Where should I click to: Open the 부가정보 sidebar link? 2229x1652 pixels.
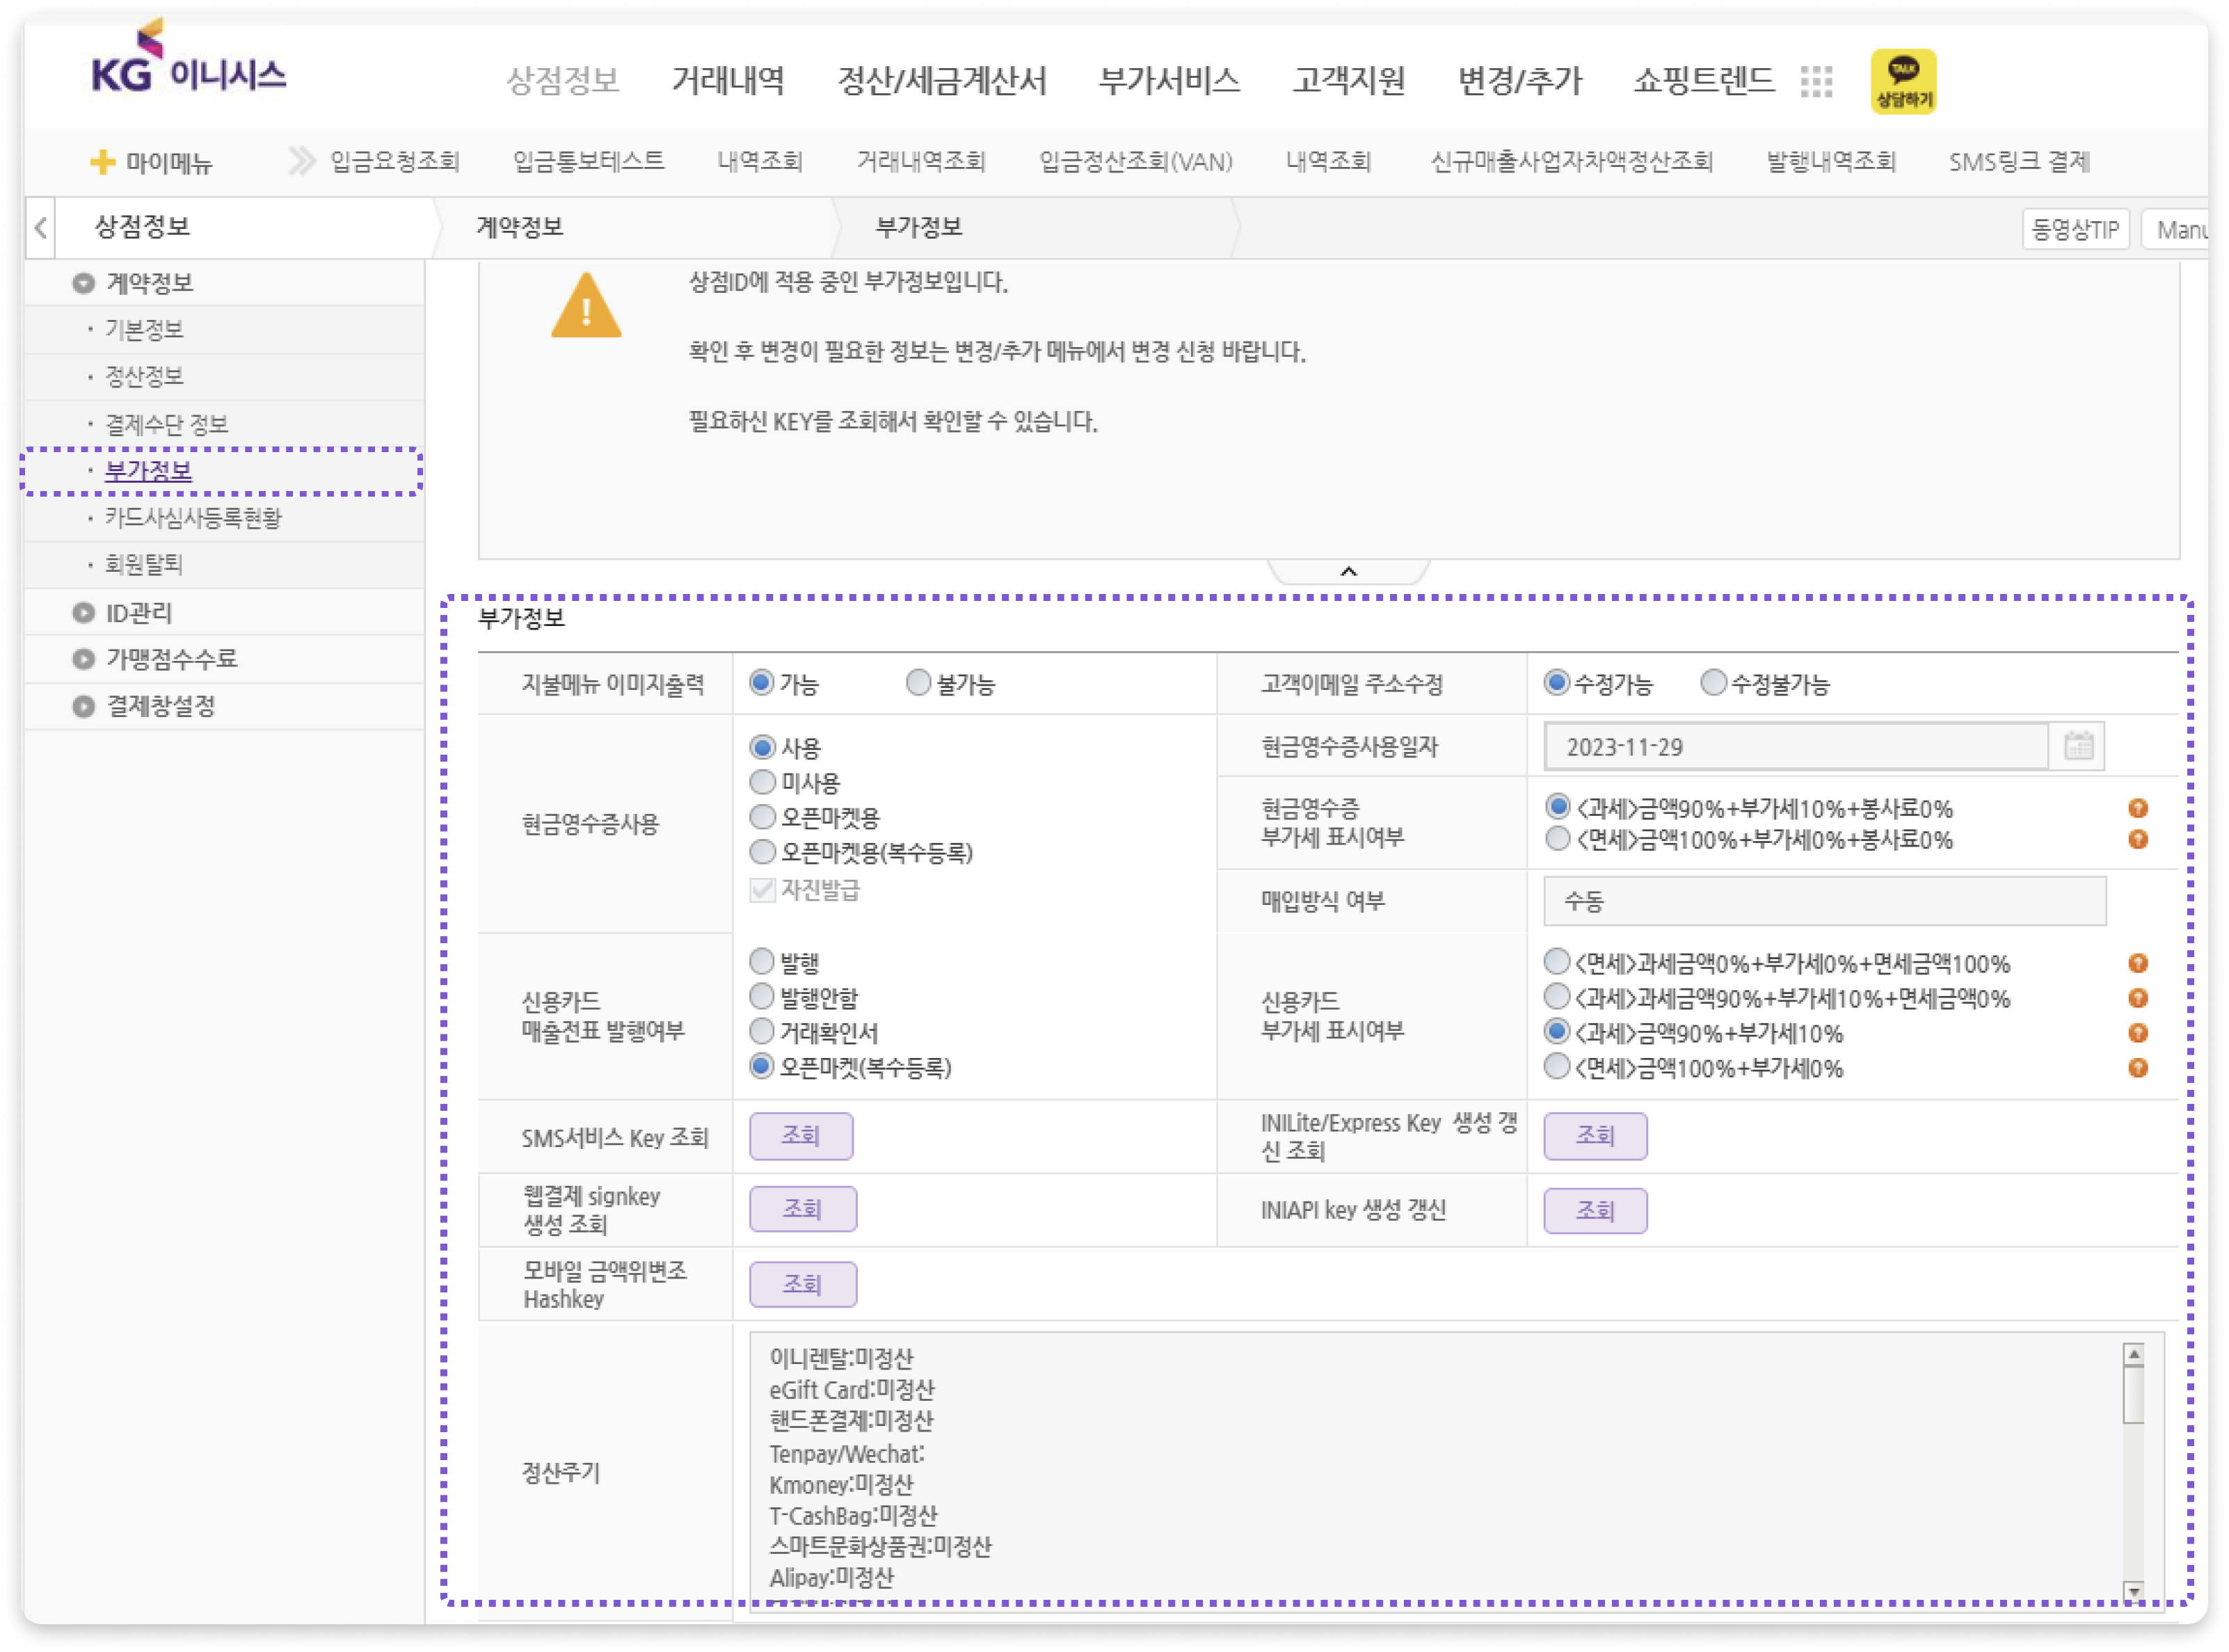coord(148,471)
